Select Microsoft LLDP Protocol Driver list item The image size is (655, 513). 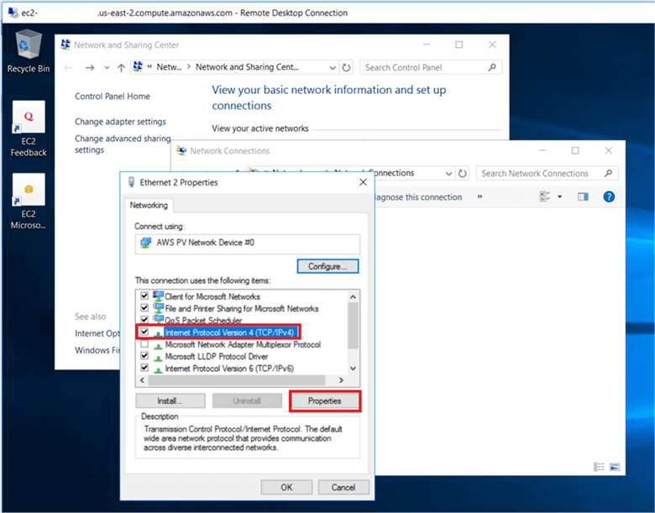tap(217, 356)
